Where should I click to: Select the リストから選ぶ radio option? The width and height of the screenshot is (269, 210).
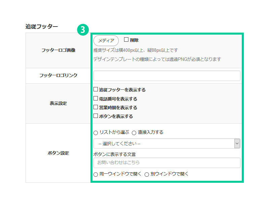pyautogui.click(x=96, y=132)
